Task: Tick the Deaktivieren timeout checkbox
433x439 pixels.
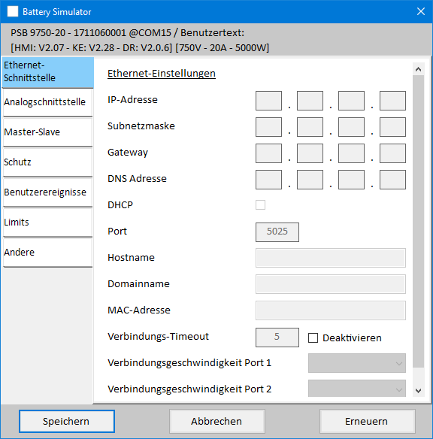Action: tap(313, 338)
